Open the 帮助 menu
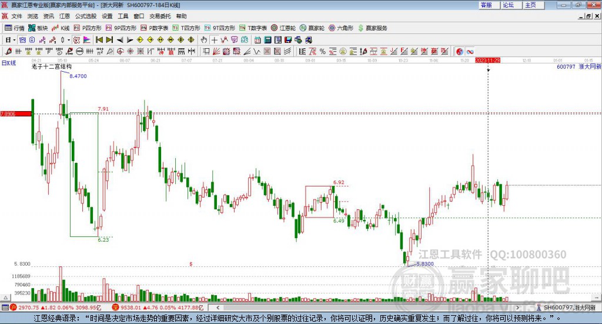 181,16
